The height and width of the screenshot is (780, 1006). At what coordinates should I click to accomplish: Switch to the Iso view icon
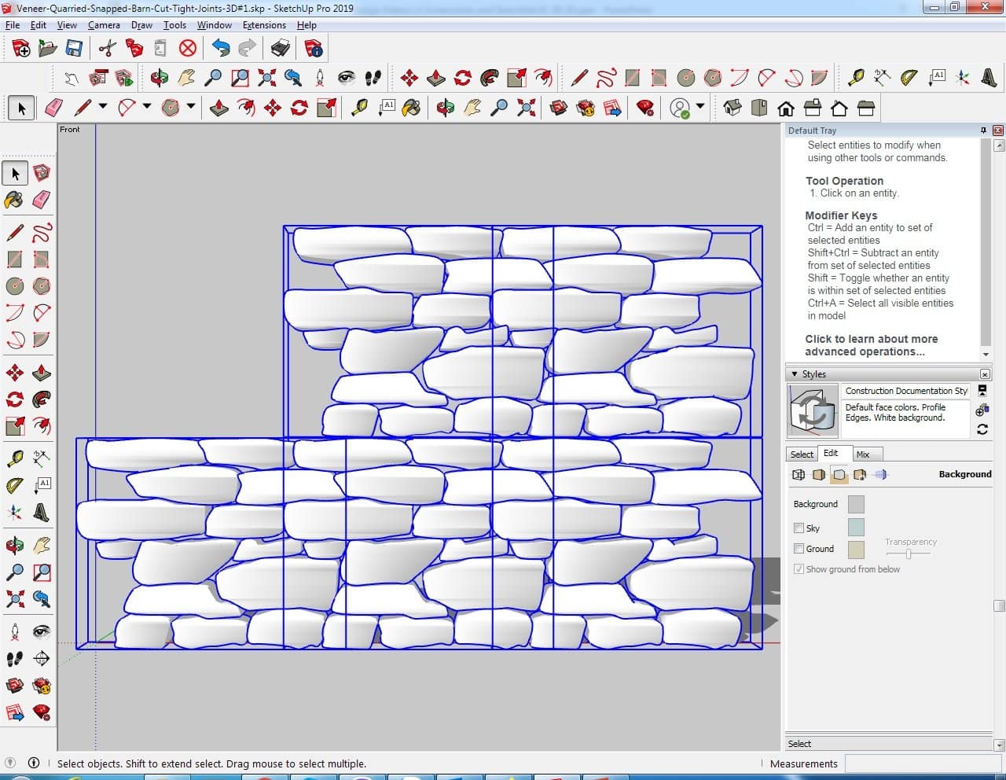[x=732, y=108]
